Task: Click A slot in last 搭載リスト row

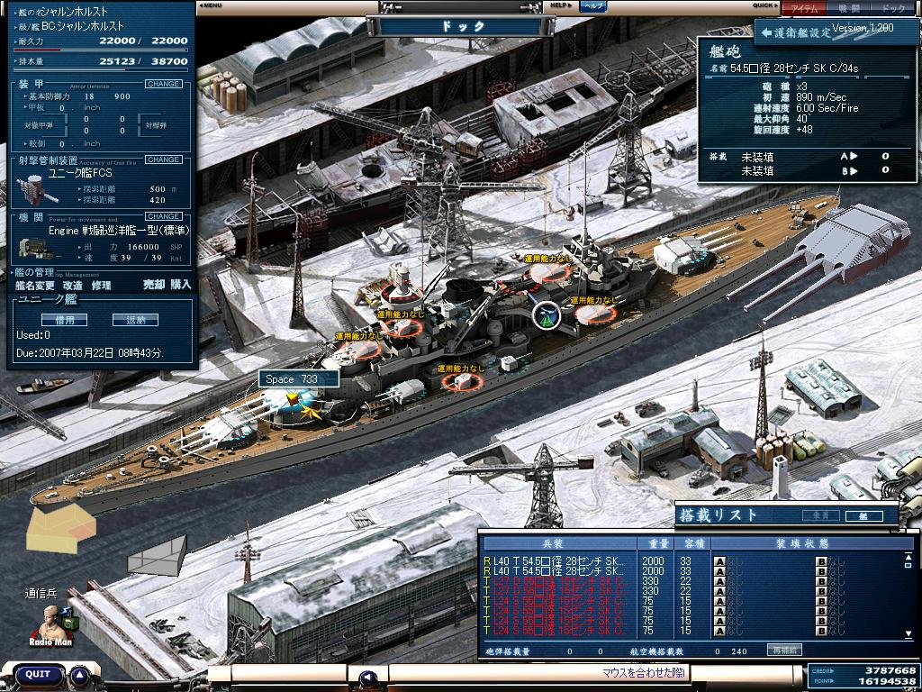Action: click(719, 631)
